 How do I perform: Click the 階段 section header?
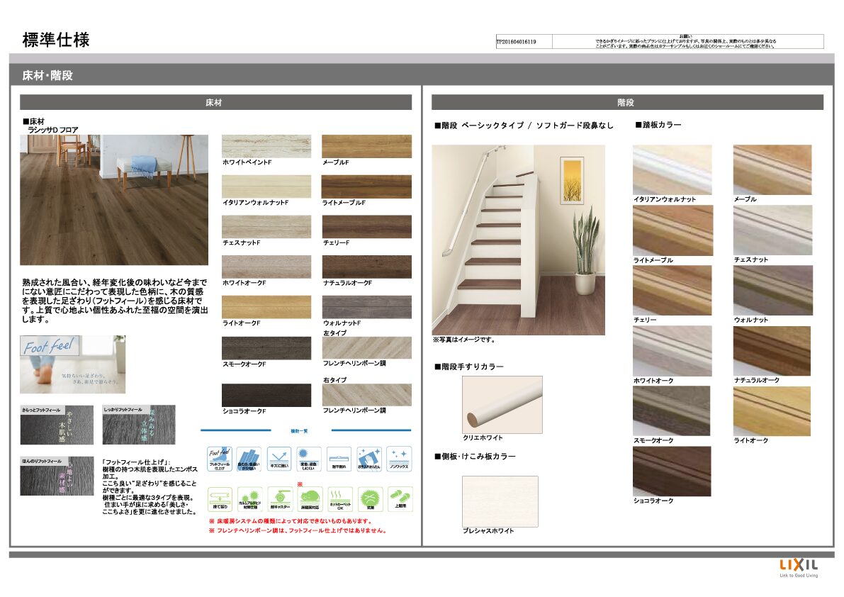pos(626,103)
